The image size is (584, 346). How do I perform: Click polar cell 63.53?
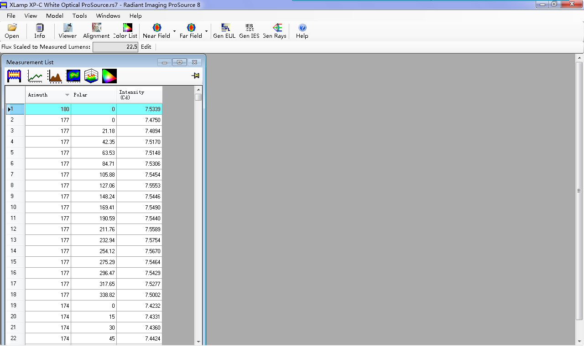pos(94,153)
